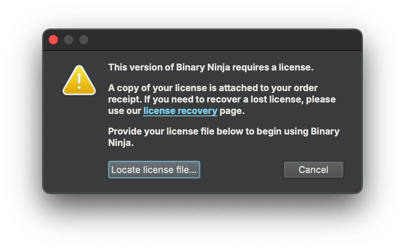The height and width of the screenshot is (250, 405).
Task: Click "begin using Binary" text
Action: pyautogui.click(x=298, y=131)
